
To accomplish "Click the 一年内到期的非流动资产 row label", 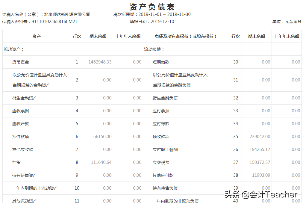I will point(35,188).
